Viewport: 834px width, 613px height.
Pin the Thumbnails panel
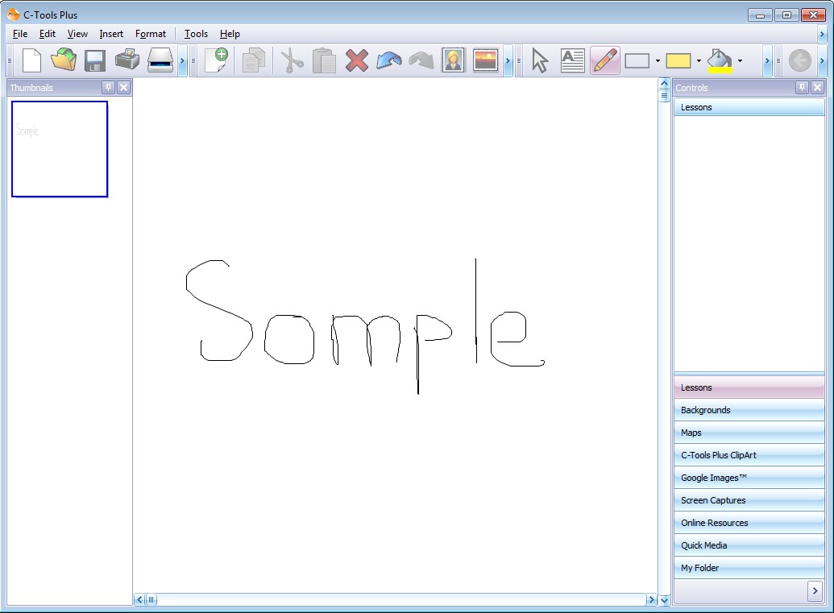[x=109, y=87]
